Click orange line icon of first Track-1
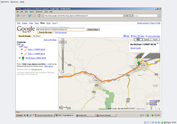 (25, 49)
